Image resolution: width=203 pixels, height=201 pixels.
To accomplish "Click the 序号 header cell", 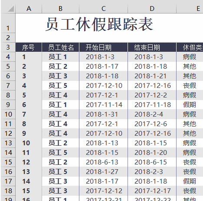I will click(29, 47).
